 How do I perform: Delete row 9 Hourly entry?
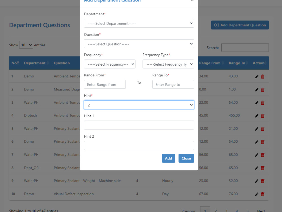pyautogui.click(x=263, y=181)
